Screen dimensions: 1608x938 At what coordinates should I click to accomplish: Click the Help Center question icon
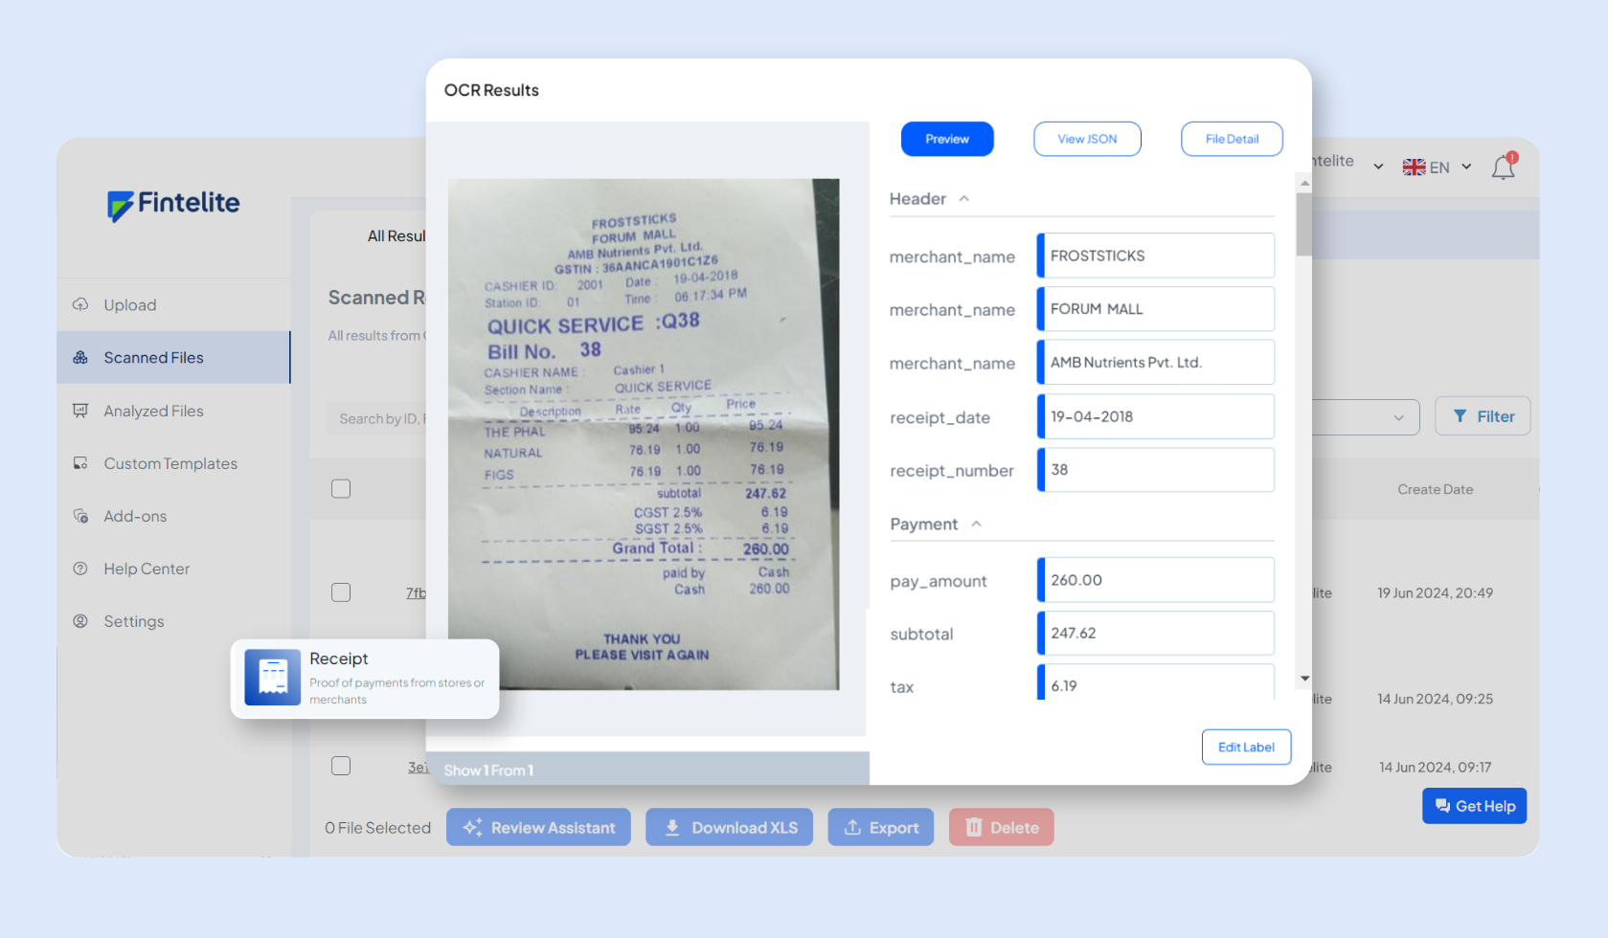[x=80, y=569]
